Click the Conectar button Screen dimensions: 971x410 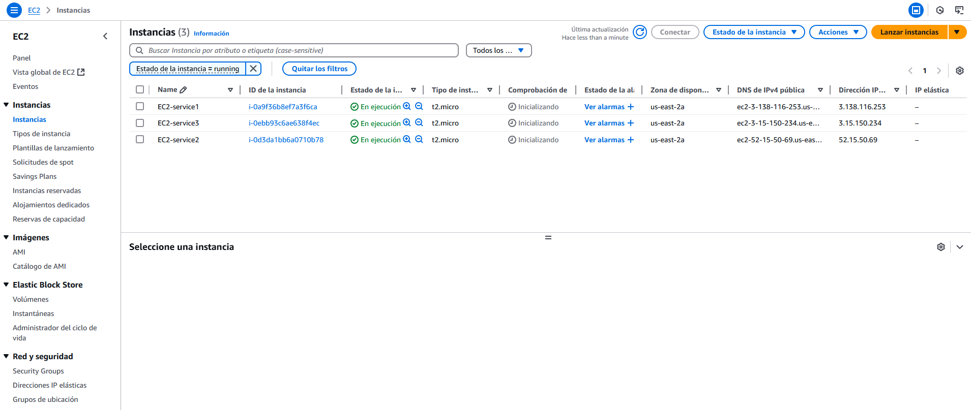675,32
